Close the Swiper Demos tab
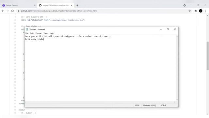The width and height of the screenshot is (209, 118). tap(35, 6)
